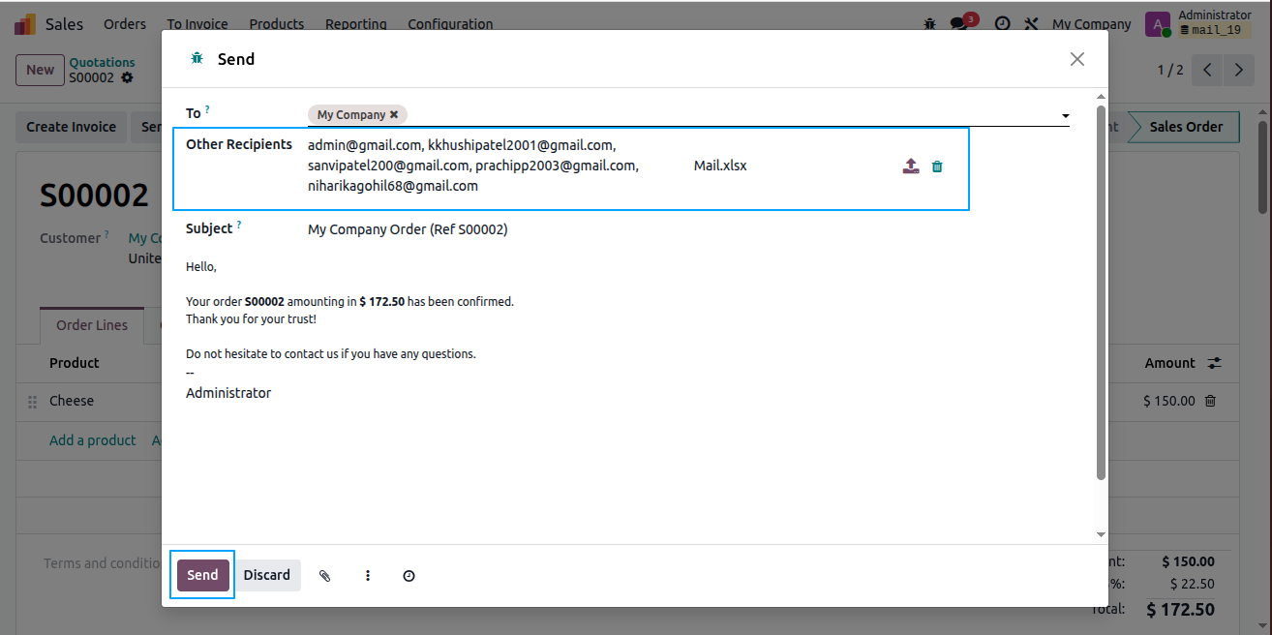Open the debug bug icon in top navbar
The image size is (1272, 635).
click(930, 24)
